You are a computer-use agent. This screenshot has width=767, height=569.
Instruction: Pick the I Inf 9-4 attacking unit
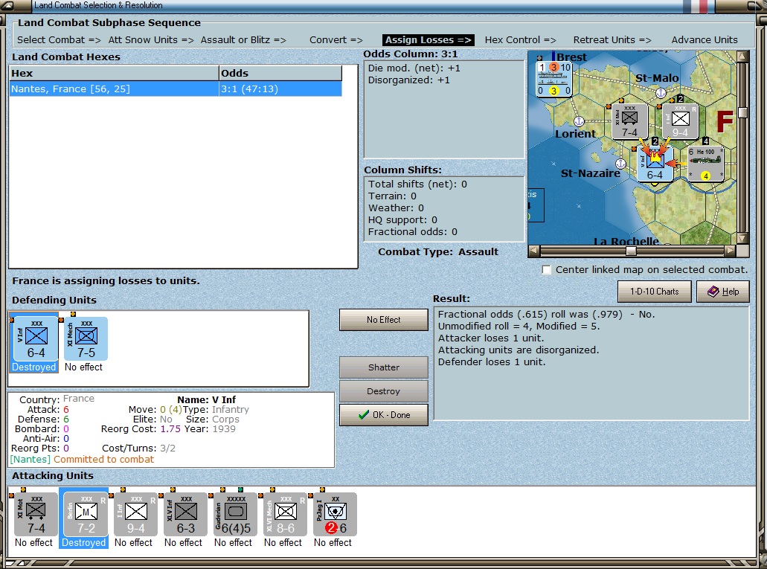[x=135, y=515]
